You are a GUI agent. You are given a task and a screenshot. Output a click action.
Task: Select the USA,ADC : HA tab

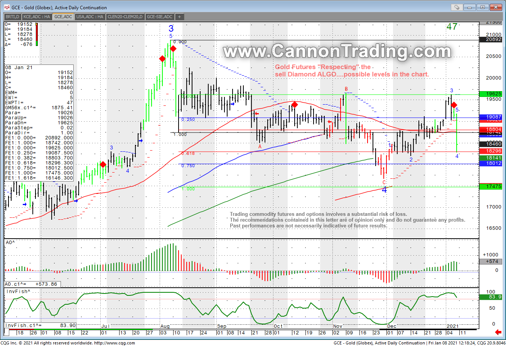[x=89, y=17]
